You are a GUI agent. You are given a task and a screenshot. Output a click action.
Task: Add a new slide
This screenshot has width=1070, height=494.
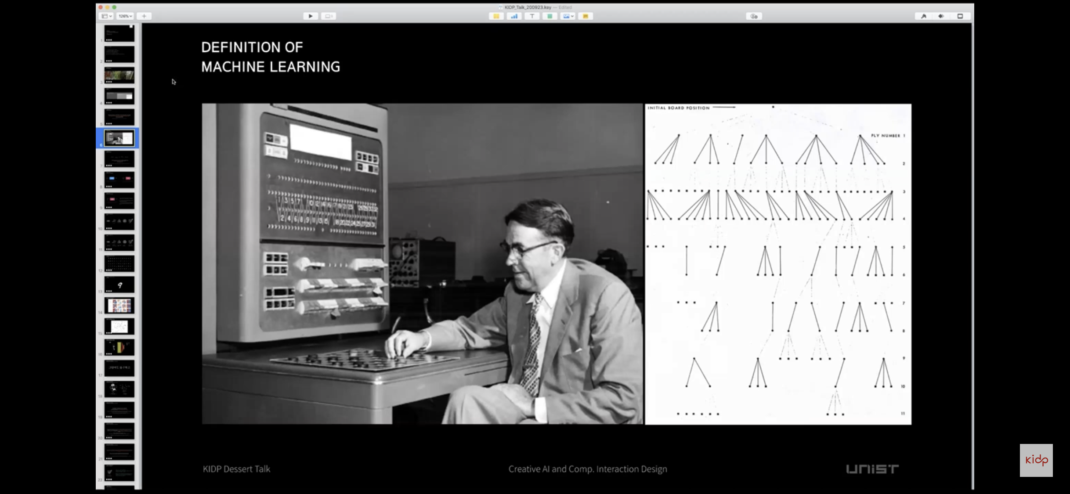(x=144, y=16)
